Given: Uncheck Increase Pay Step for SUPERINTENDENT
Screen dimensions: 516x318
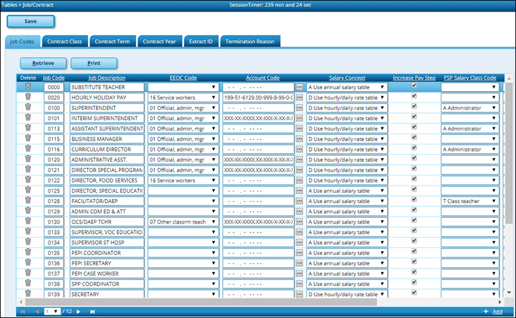Looking at the screenshot, I should [x=414, y=106].
